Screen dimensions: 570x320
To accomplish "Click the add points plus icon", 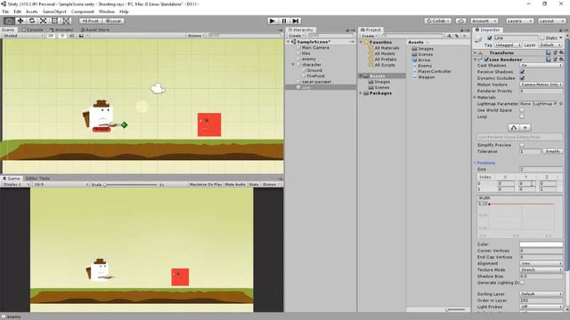I will (525, 128).
